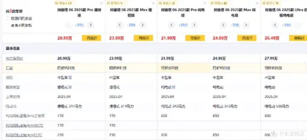This screenshot has width=307, height=140.
Task: Click 询底价 button next to 26.49万
Action: pos(298,38)
